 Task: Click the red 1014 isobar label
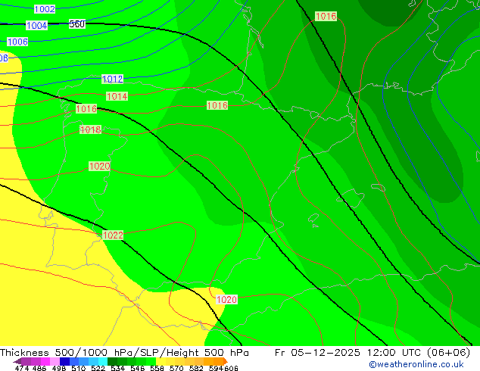point(117,96)
